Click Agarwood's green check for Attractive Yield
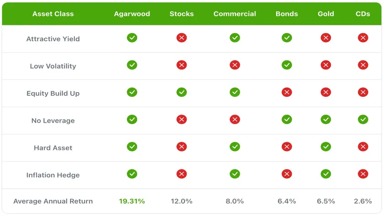Screen dimensions: 384x216 [x=132, y=38]
